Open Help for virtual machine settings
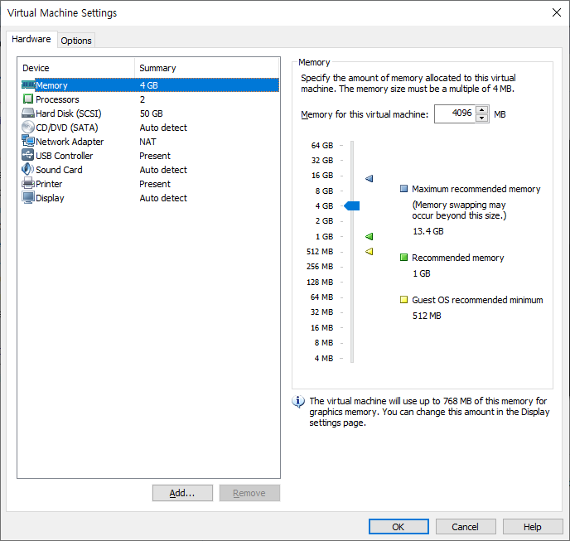Screen dimensions: 570x541 click(x=533, y=527)
